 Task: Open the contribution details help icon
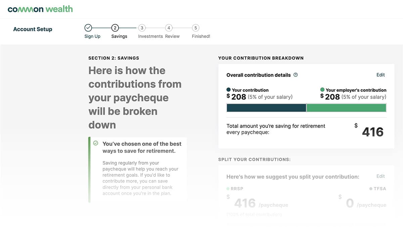click(x=296, y=75)
